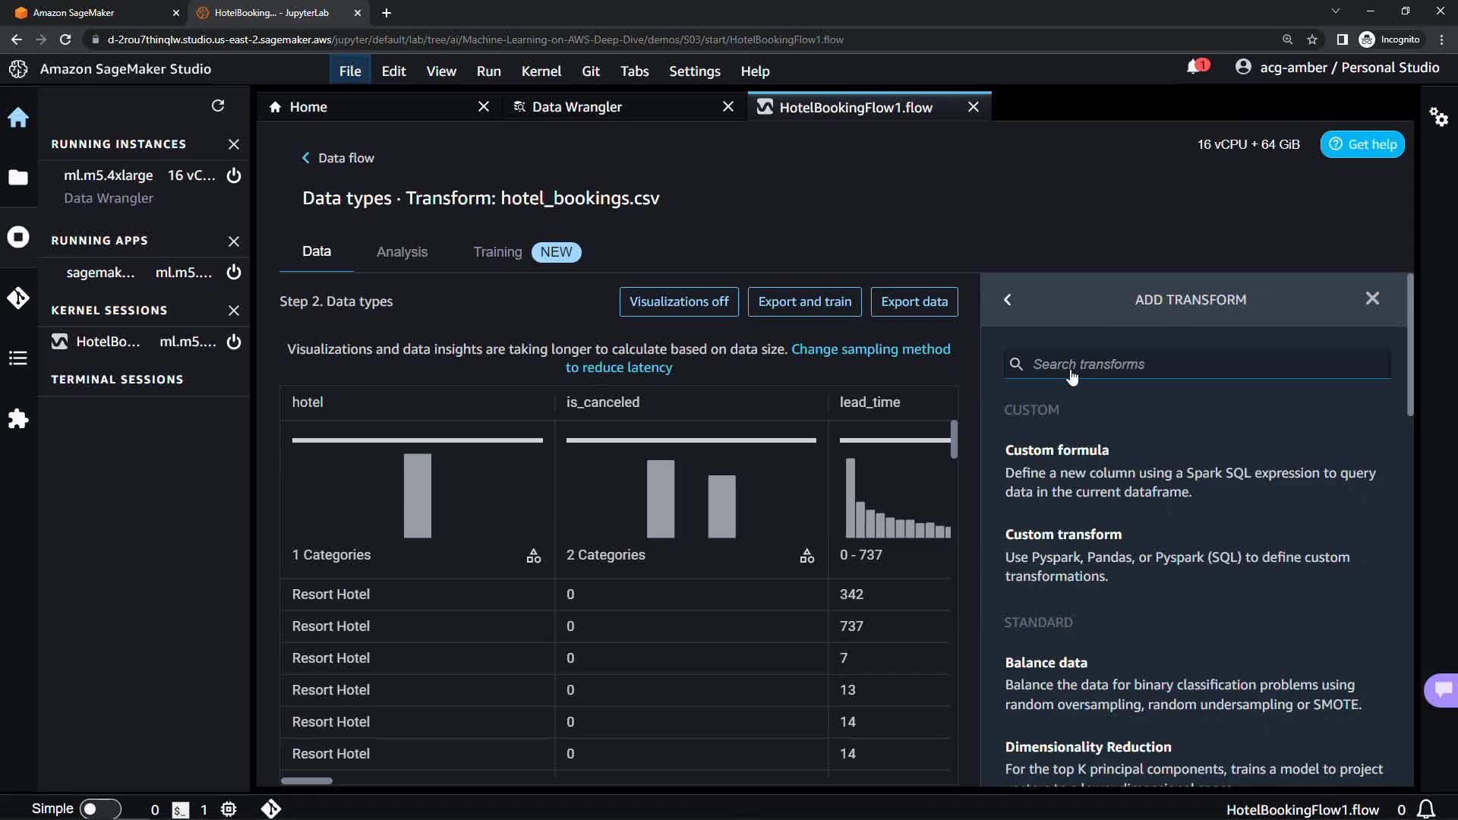The width and height of the screenshot is (1458, 820).
Task: Go back to Data flow chevron
Action: coord(306,158)
